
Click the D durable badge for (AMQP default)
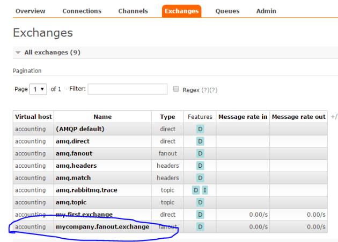pyautogui.click(x=200, y=129)
